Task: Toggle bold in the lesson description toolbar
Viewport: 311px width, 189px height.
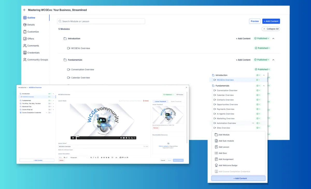Action: 91,157
